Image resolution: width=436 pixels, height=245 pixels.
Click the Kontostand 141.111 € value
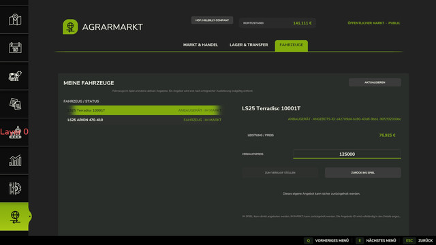pyautogui.click(x=302, y=23)
